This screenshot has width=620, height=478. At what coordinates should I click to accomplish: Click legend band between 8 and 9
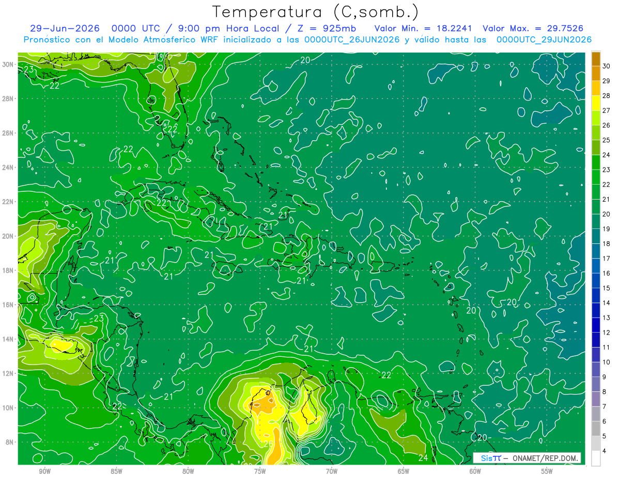click(596, 385)
